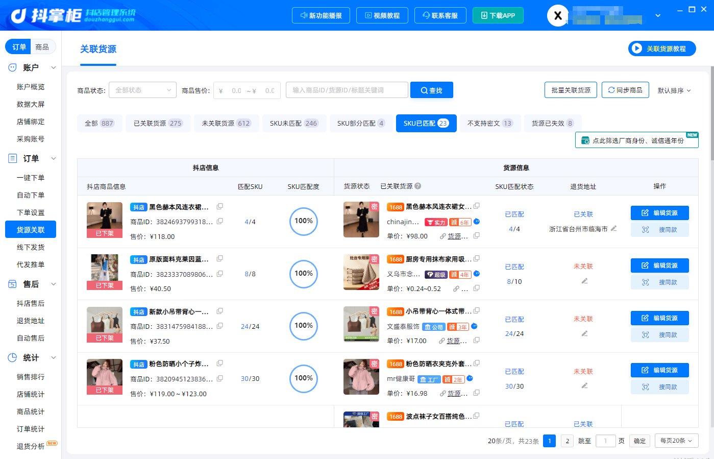
Task: Open account avatar icon in header
Action: (558, 16)
